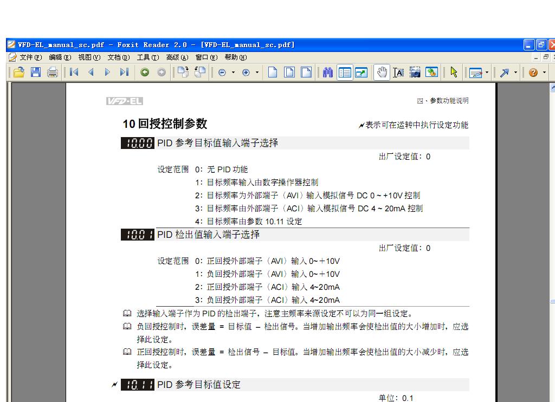Click the Open file folder icon
The height and width of the screenshot is (402, 555).
tap(18, 72)
